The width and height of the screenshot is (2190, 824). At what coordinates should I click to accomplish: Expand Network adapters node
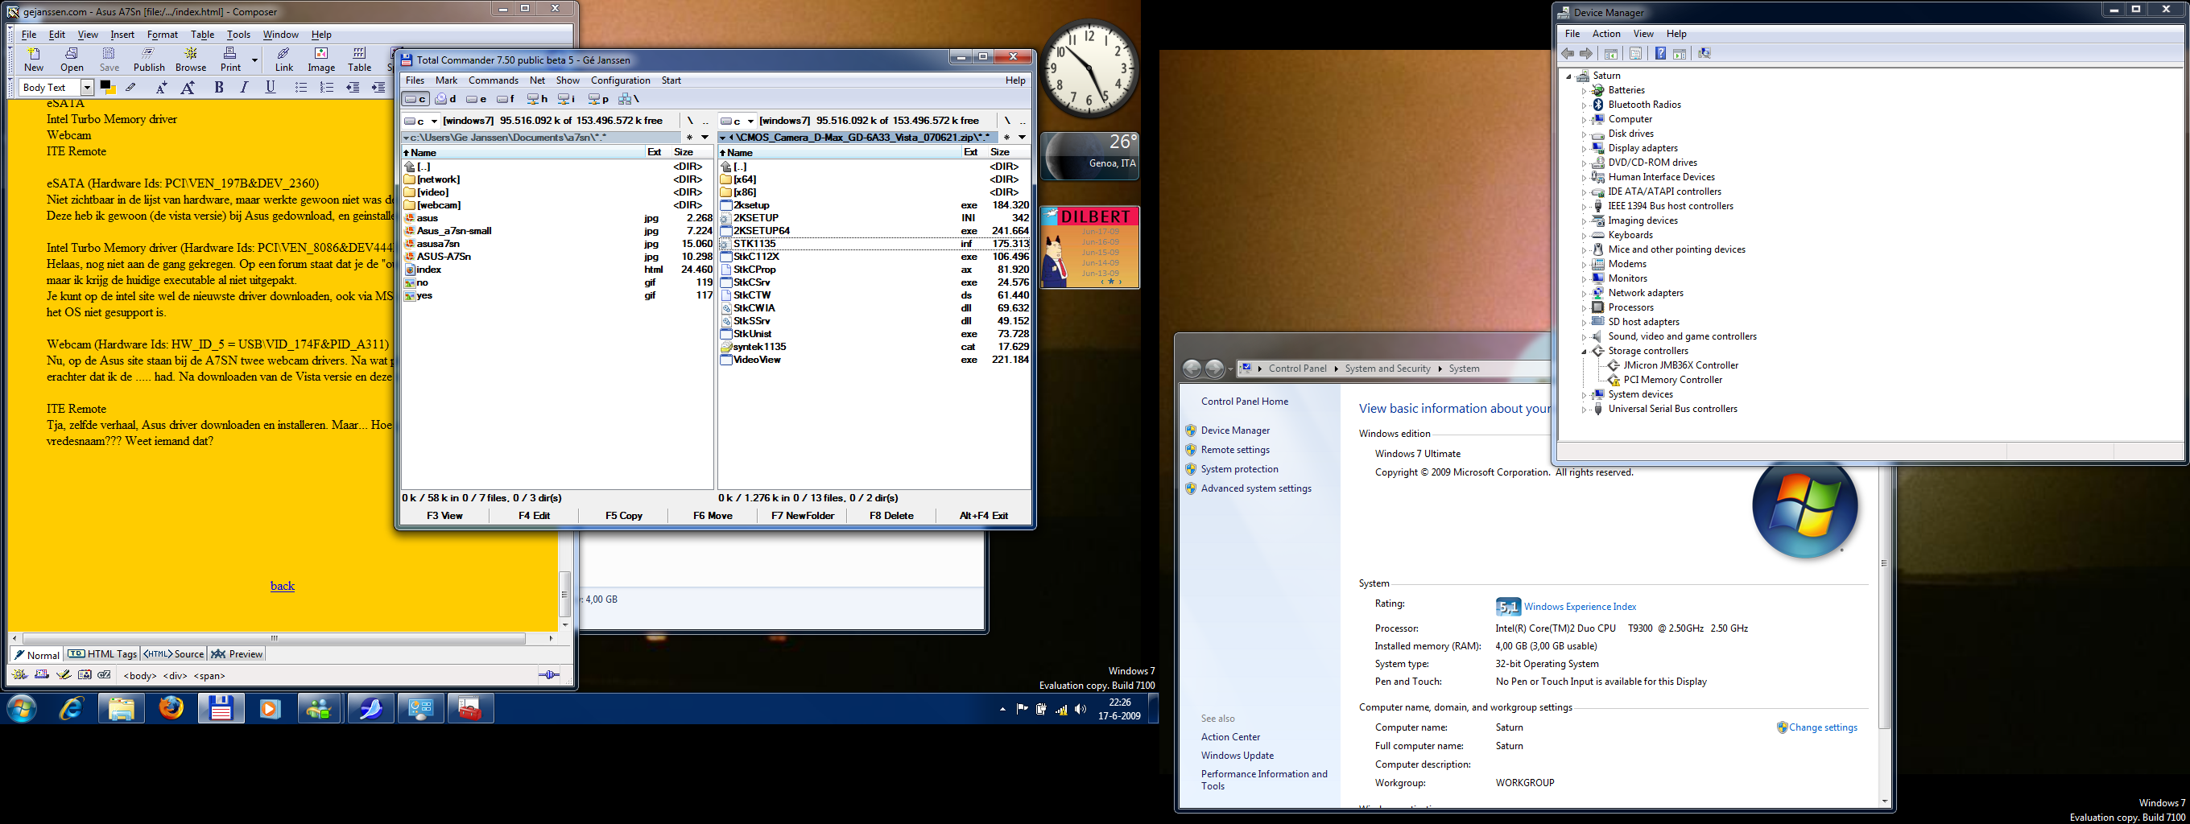click(x=1584, y=294)
